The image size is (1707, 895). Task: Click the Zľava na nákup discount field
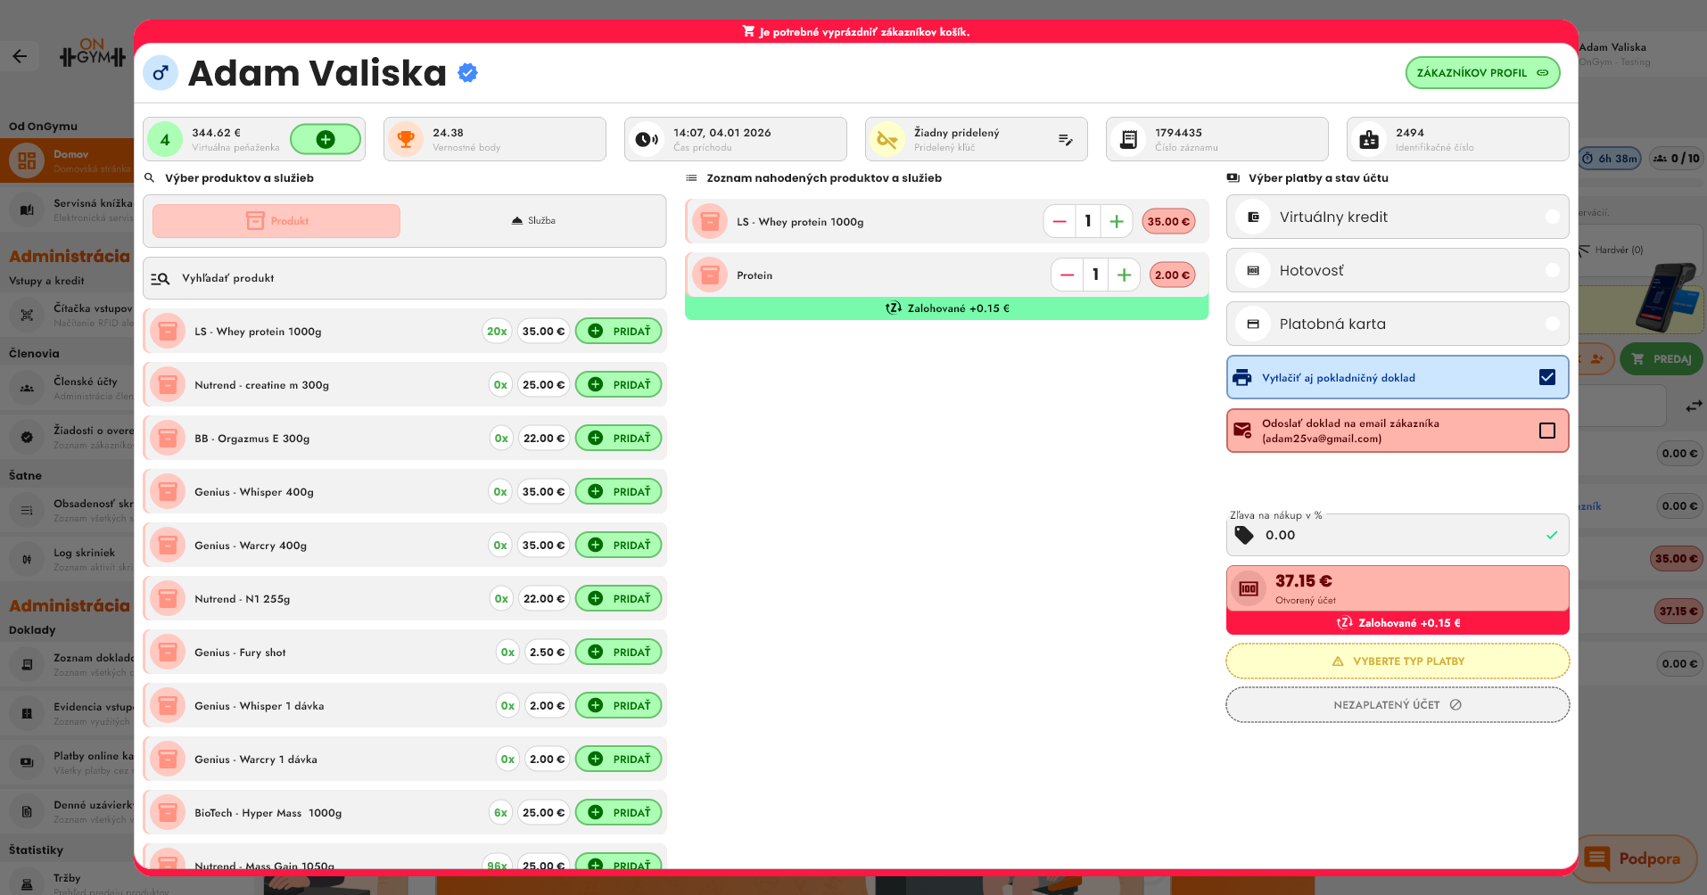coord(1398,535)
